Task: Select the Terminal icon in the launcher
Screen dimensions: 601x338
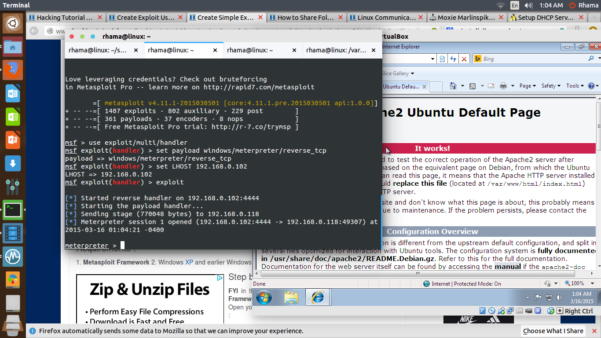Action: (13, 210)
